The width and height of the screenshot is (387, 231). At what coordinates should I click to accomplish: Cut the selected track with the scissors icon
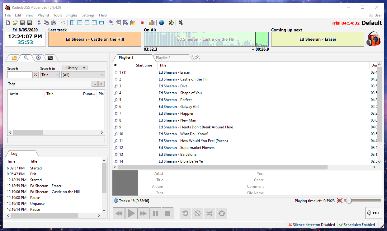pos(39,23)
